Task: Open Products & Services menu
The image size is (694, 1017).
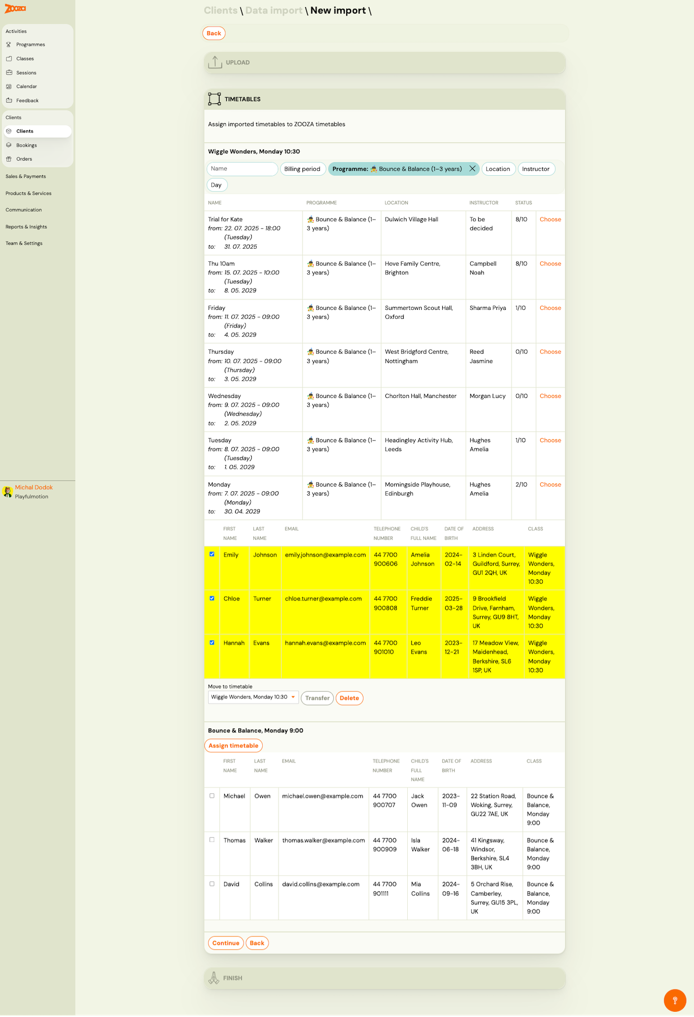Action: pos(29,193)
